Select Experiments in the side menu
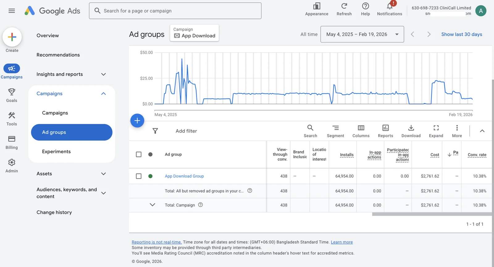This screenshot has height=267, width=494. 56,151
